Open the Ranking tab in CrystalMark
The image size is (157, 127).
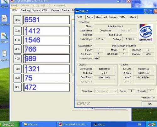(x=25, y=10)
